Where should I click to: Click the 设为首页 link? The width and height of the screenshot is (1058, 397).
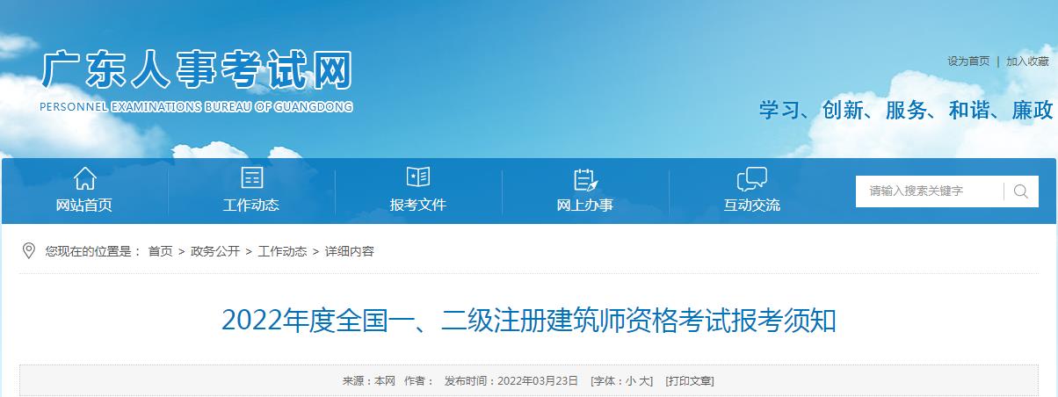(968, 61)
